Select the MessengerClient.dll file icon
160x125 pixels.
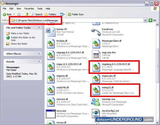click(96, 43)
